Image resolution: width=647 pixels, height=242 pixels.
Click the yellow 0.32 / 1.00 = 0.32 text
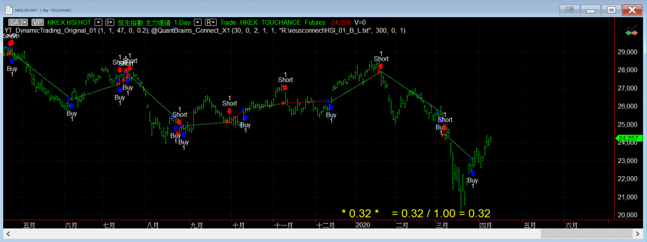440,214
